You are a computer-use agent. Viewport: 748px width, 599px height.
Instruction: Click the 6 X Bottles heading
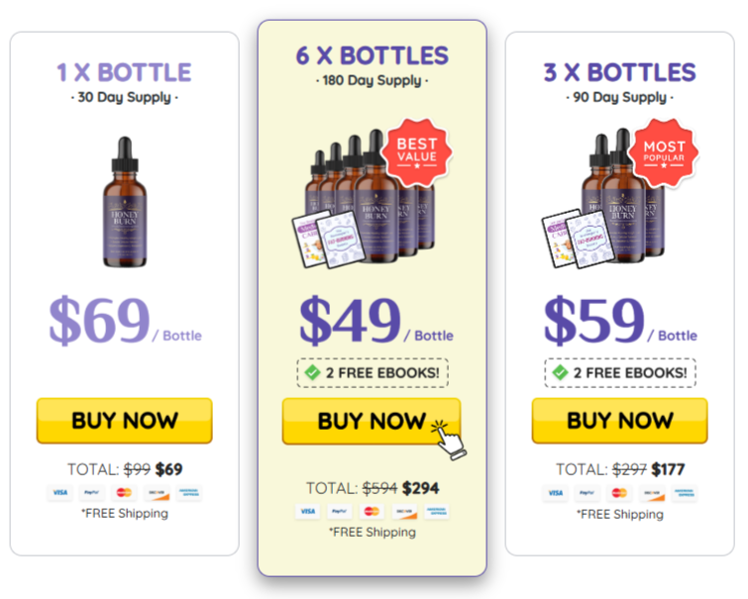(373, 55)
